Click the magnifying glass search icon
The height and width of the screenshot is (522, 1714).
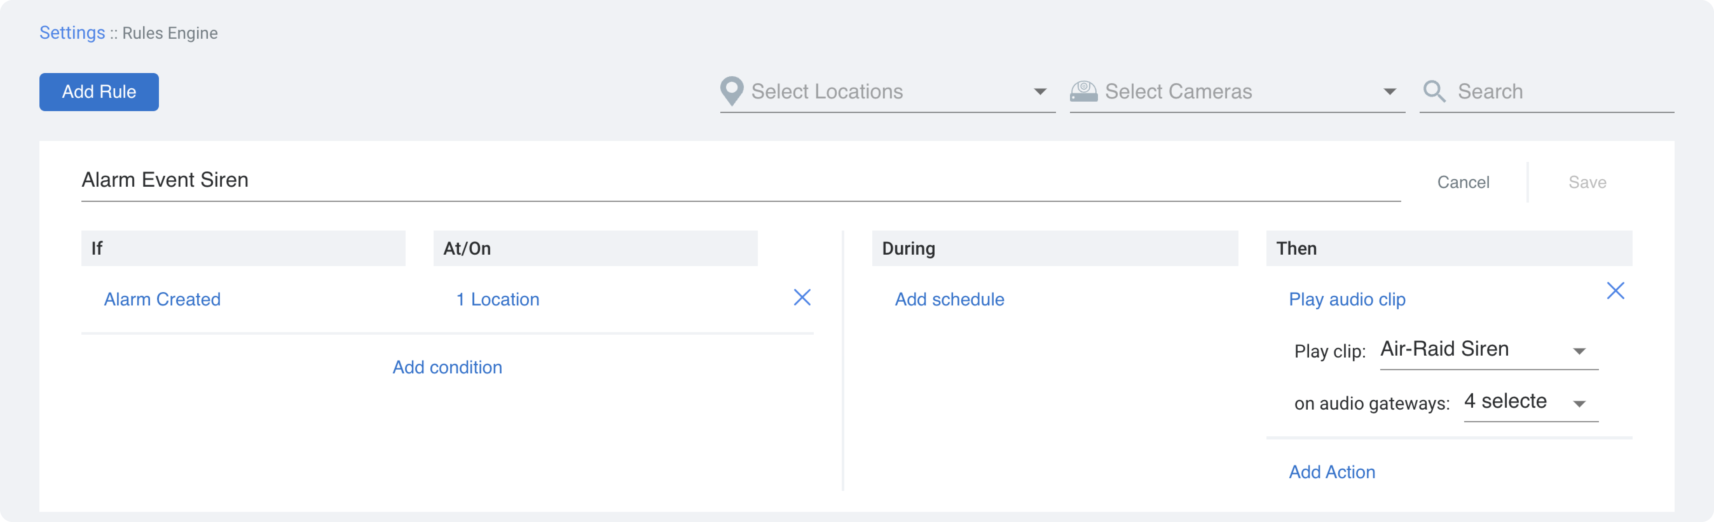[1434, 91]
